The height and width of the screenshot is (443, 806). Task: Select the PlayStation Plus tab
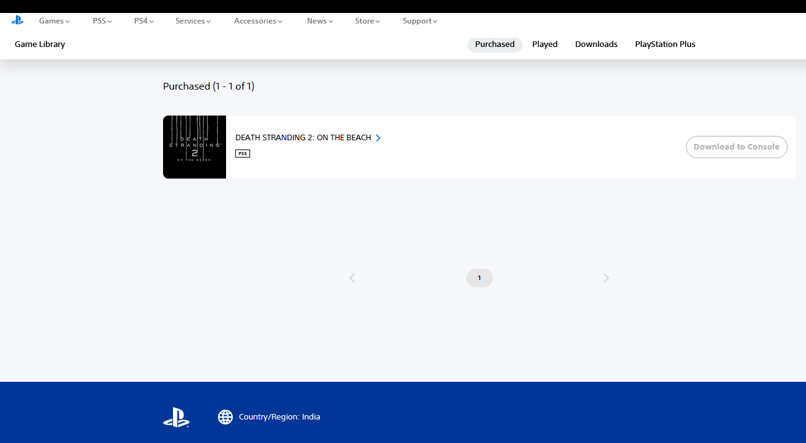[665, 44]
